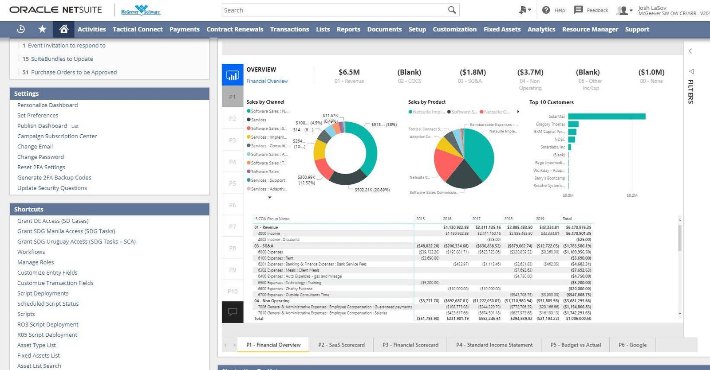The height and width of the screenshot is (370, 710).
Task: Open the Lists menu
Action: click(323, 29)
